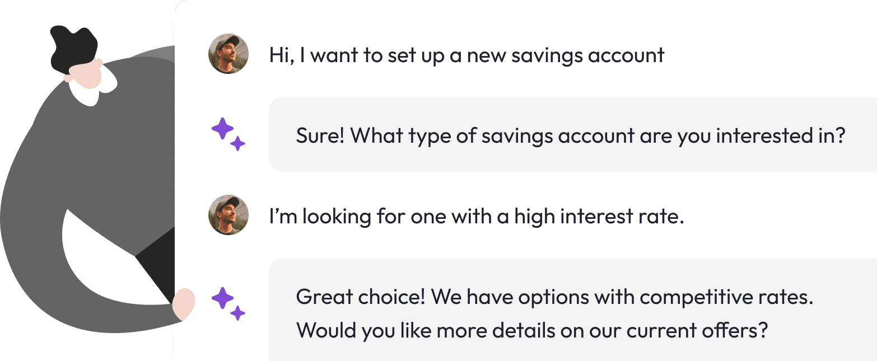Click the illustrated character's black hair
The height and width of the screenshot is (361, 877).
tap(74, 46)
